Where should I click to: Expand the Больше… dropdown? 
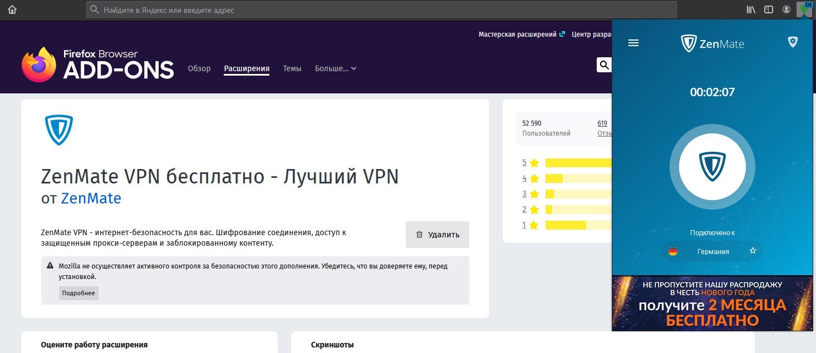[x=336, y=68]
